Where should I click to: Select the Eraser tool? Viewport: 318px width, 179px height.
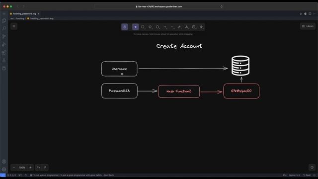(x=201, y=27)
